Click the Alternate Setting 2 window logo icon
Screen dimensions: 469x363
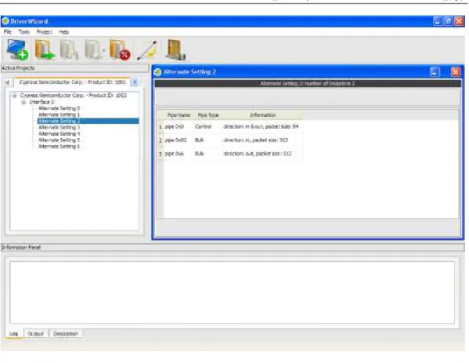[x=157, y=72]
